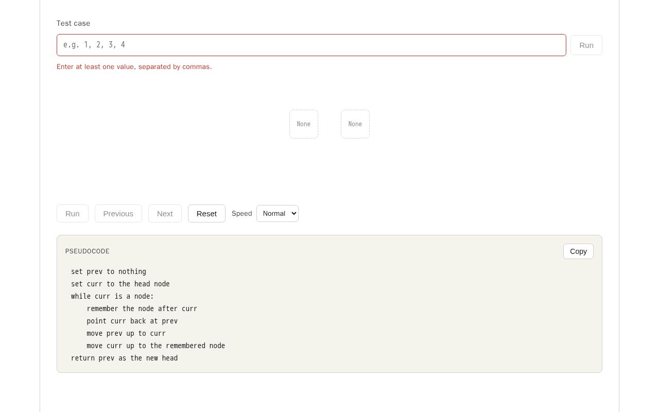Click the 'Speed' label
The width and height of the screenshot is (659, 412).
[242, 213]
